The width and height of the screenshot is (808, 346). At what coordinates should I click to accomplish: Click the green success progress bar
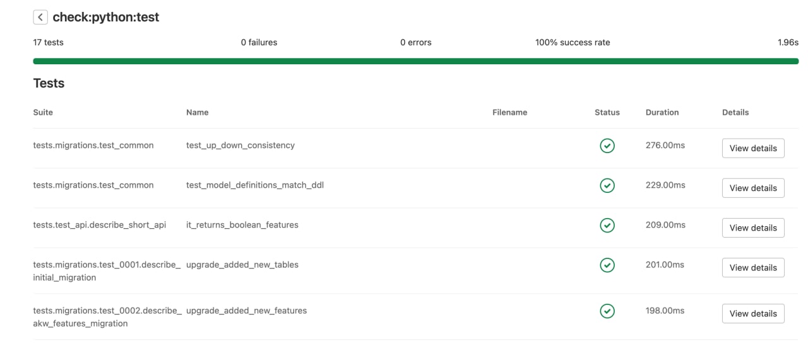(416, 61)
